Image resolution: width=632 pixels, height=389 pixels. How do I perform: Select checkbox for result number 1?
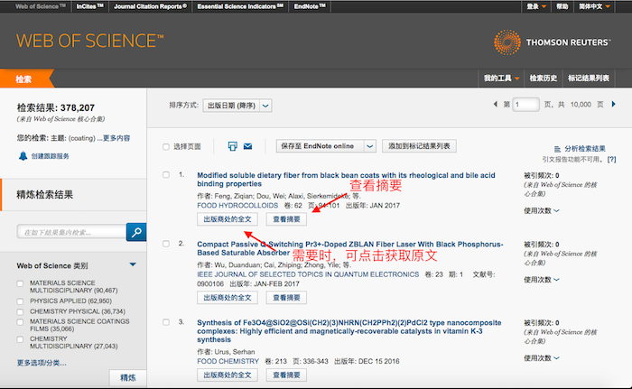pyautogui.click(x=166, y=174)
